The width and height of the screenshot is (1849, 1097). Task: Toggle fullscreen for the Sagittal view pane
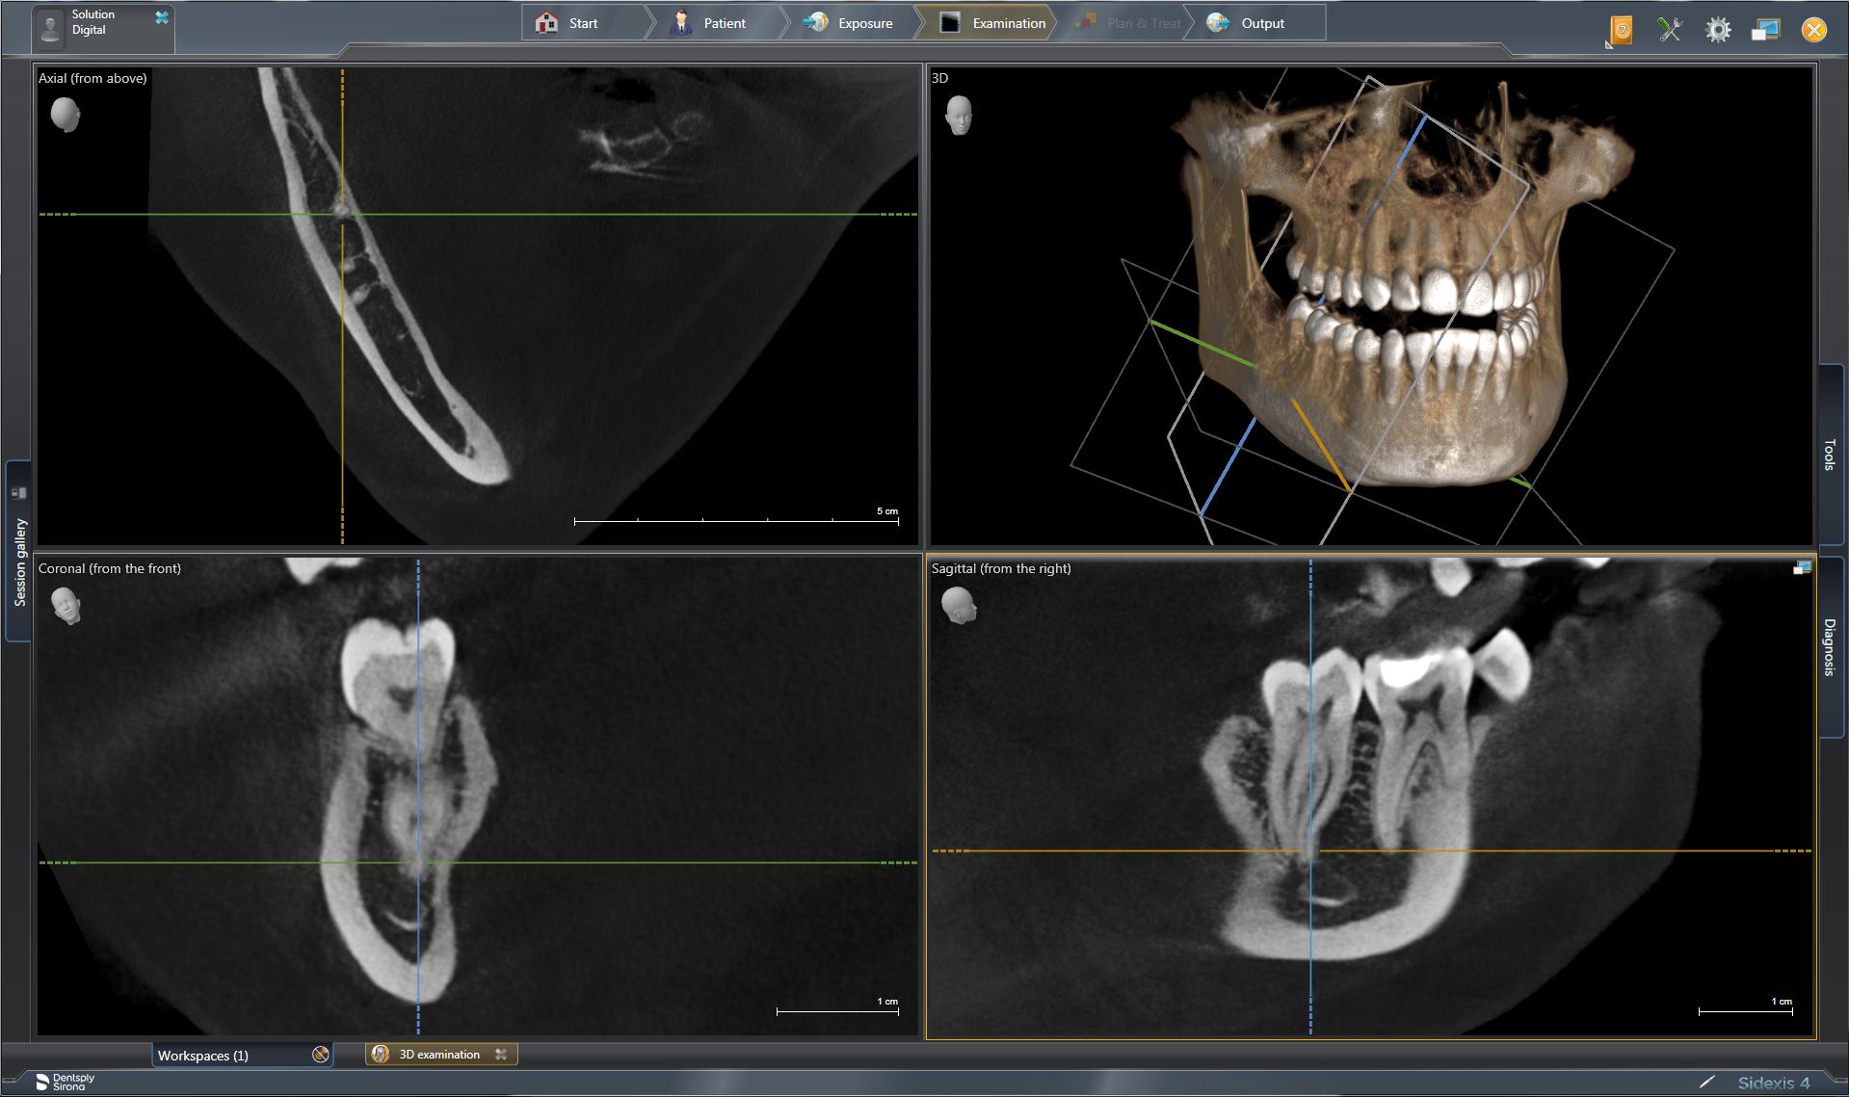click(1801, 568)
